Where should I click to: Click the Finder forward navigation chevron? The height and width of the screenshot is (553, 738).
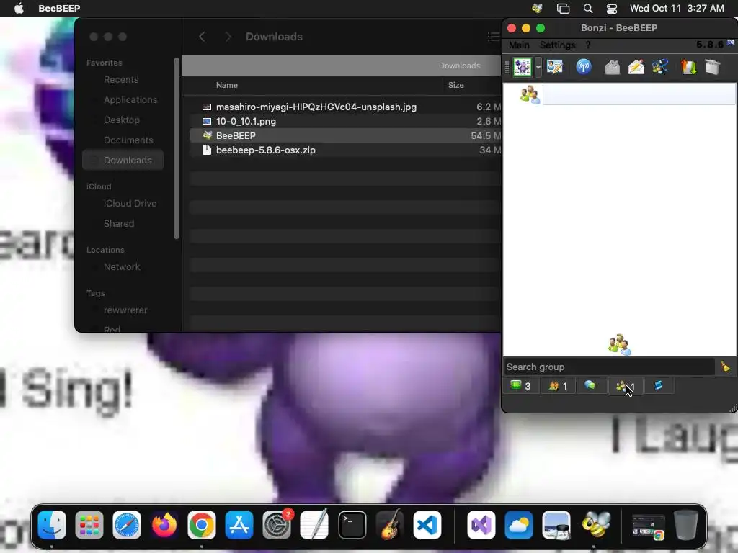[228, 37]
